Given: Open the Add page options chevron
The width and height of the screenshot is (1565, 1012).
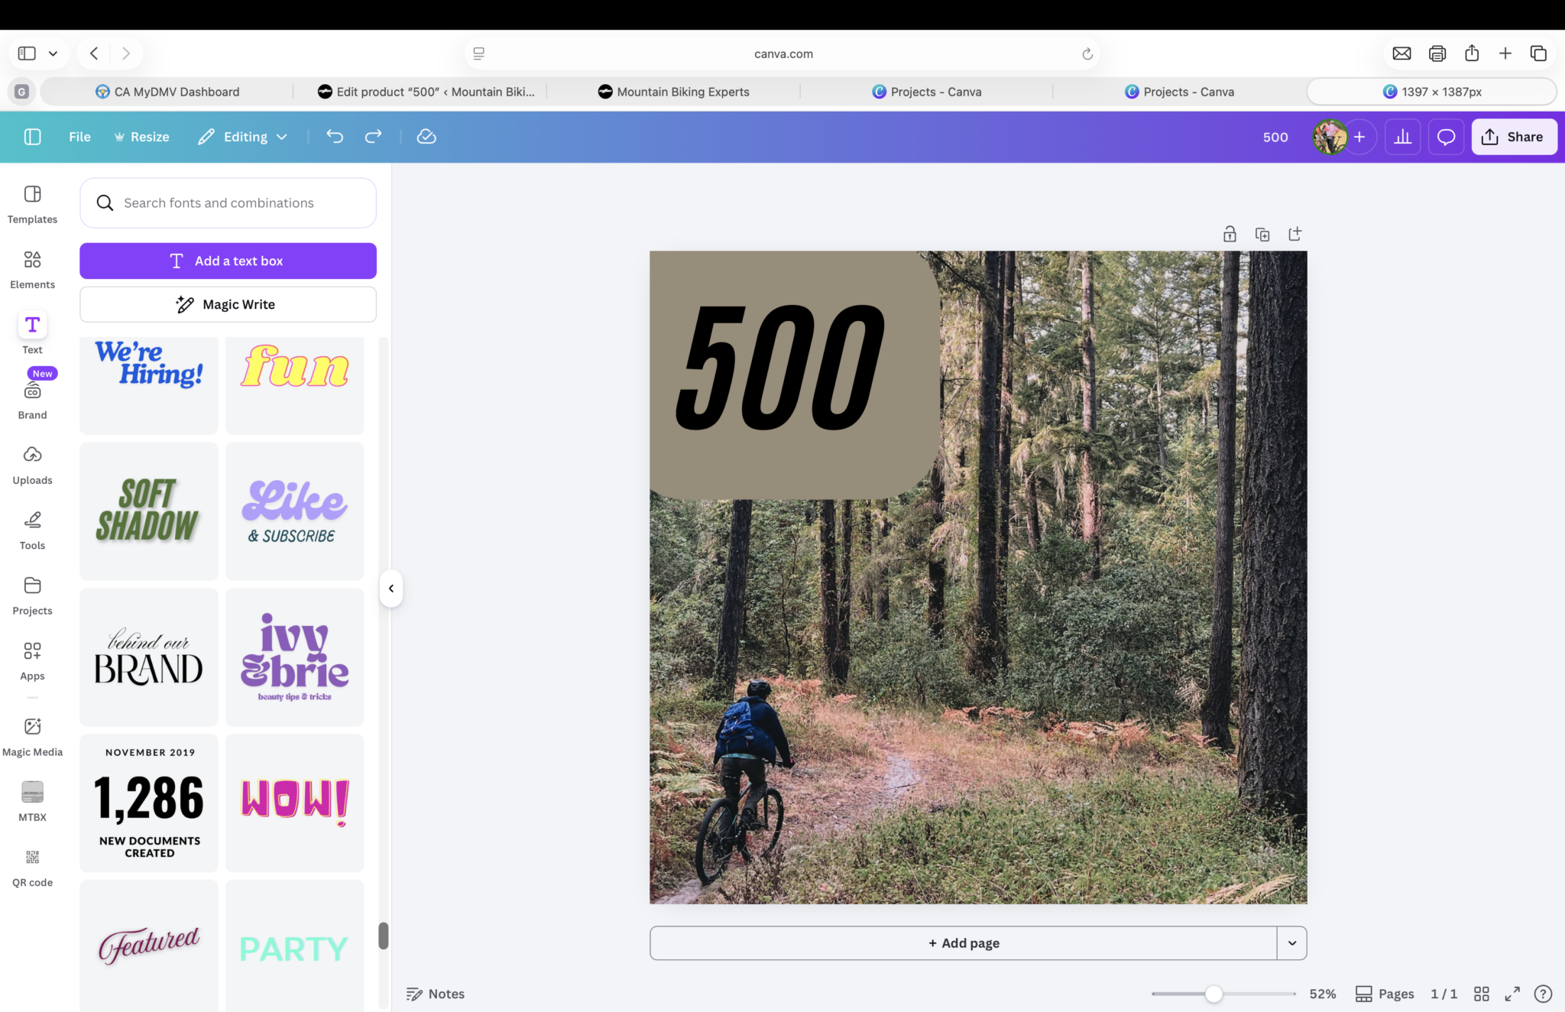Looking at the screenshot, I should click(1292, 943).
